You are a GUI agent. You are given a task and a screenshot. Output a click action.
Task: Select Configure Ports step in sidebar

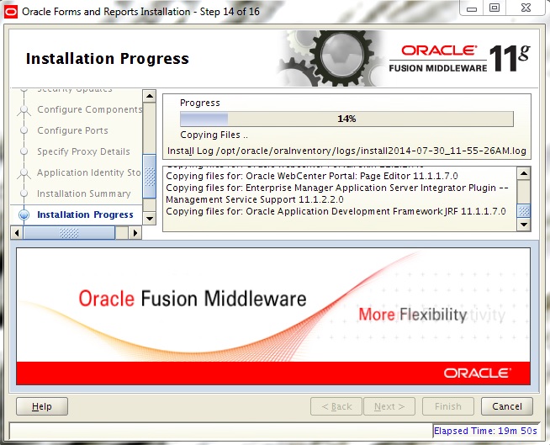click(72, 130)
